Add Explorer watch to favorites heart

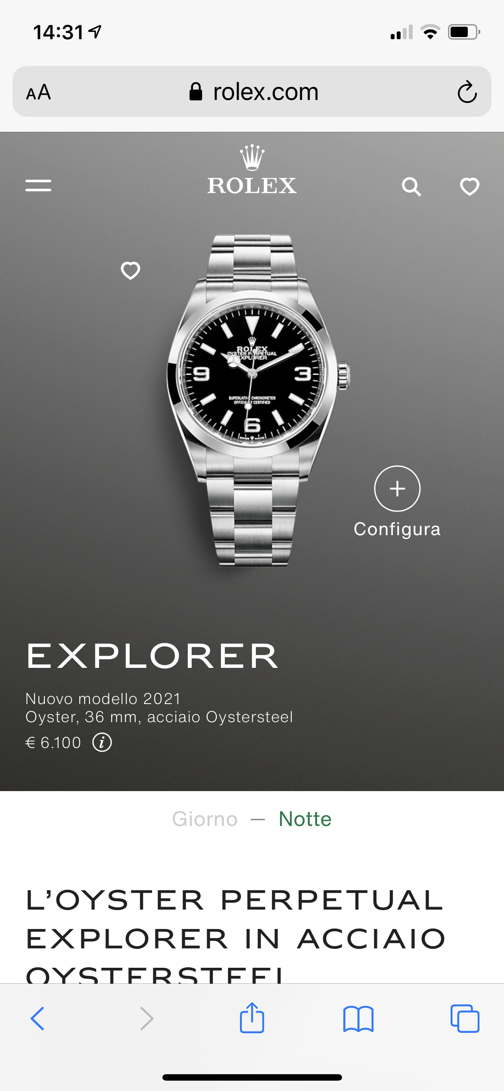[131, 271]
